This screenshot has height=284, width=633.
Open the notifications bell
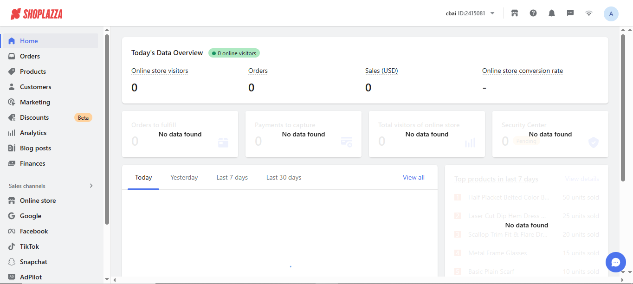pos(552,13)
